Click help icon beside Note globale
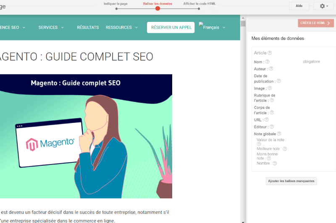Screen dimensions: 336x223 279,133
